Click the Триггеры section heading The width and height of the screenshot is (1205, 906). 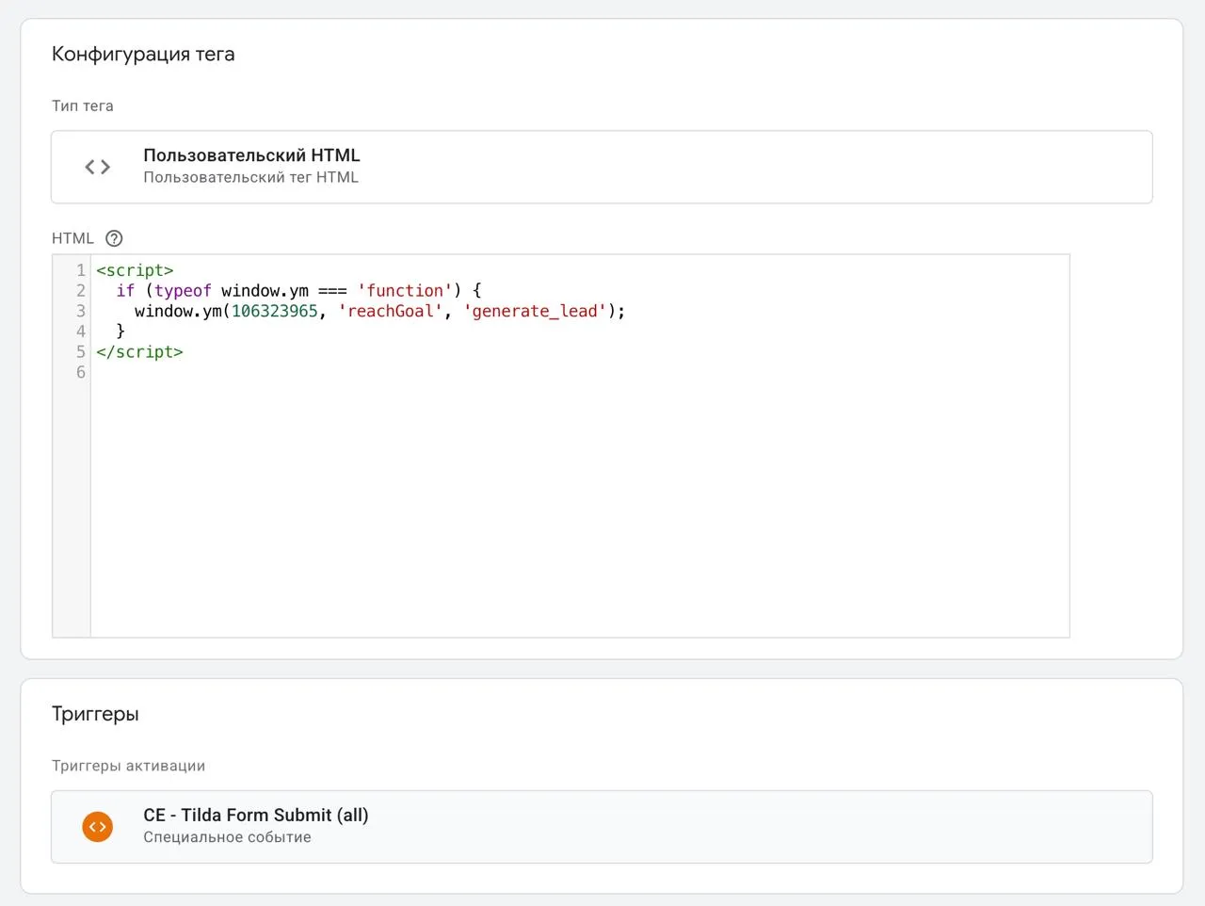coord(95,714)
